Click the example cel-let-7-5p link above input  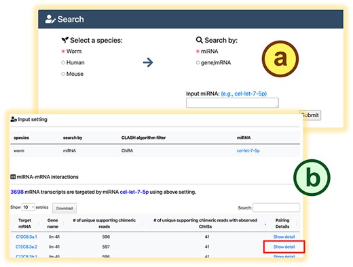point(244,94)
